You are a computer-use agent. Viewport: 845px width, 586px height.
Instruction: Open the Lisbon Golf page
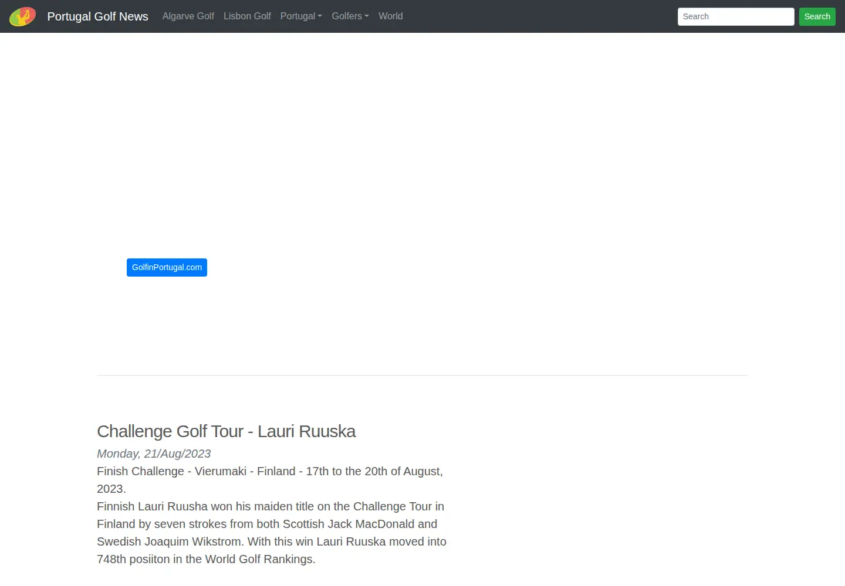[x=247, y=16]
